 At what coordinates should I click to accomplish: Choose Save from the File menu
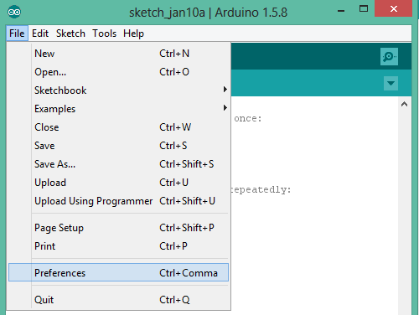(118, 146)
